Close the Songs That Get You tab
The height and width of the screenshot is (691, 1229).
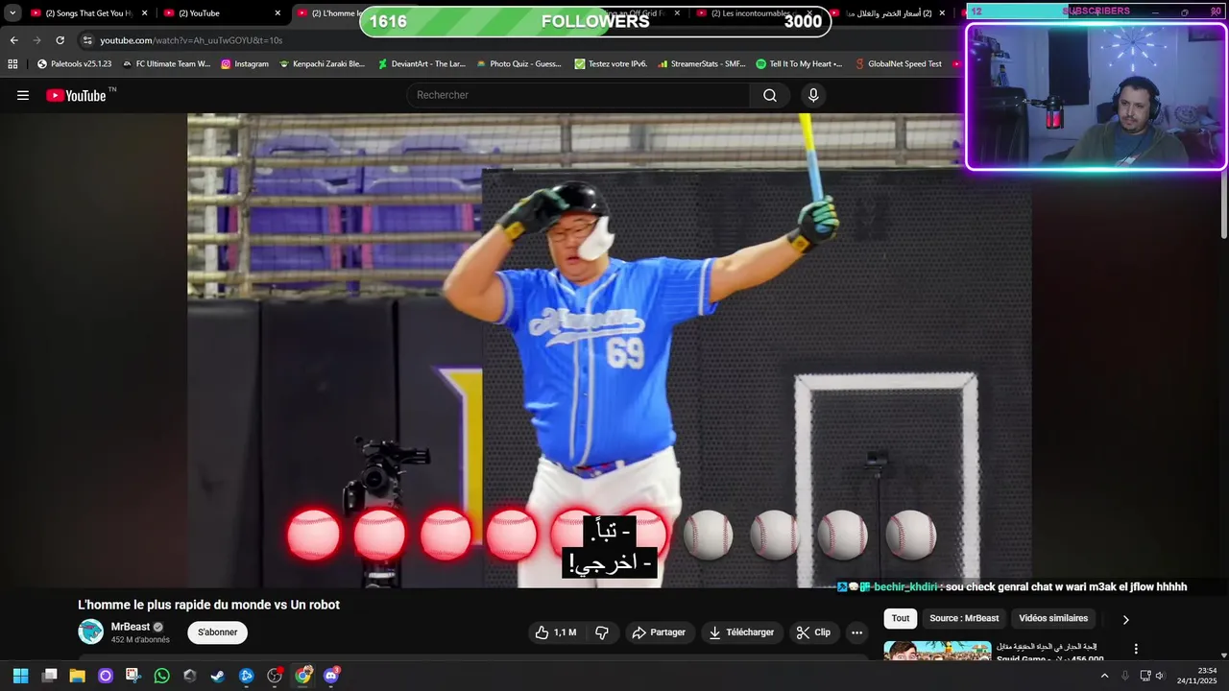[145, 13]
